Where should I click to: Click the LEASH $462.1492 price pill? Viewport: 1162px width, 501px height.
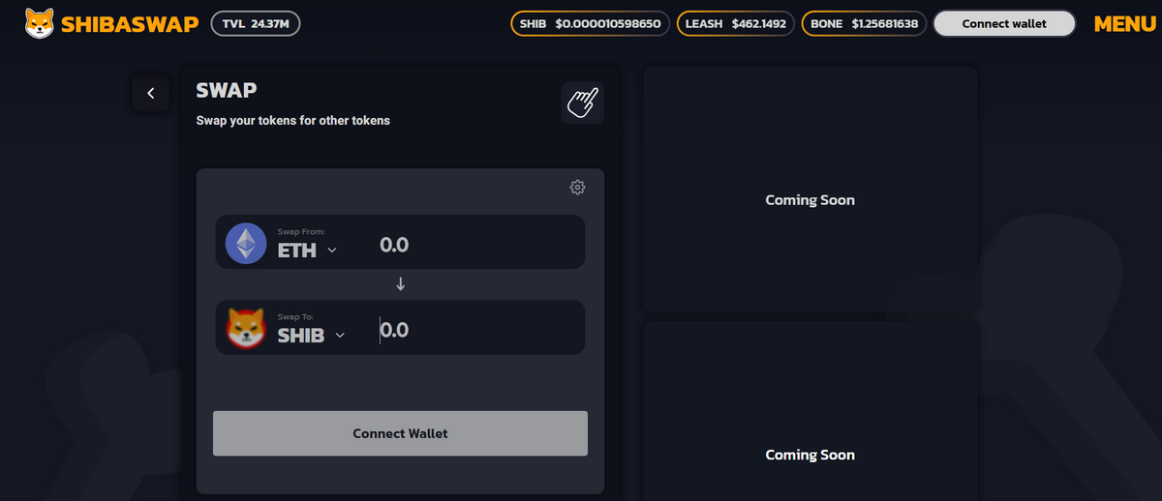[736, 23]
